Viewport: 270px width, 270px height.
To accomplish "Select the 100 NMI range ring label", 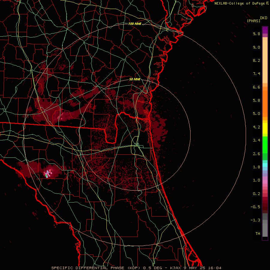I will [x=135, y=24].
